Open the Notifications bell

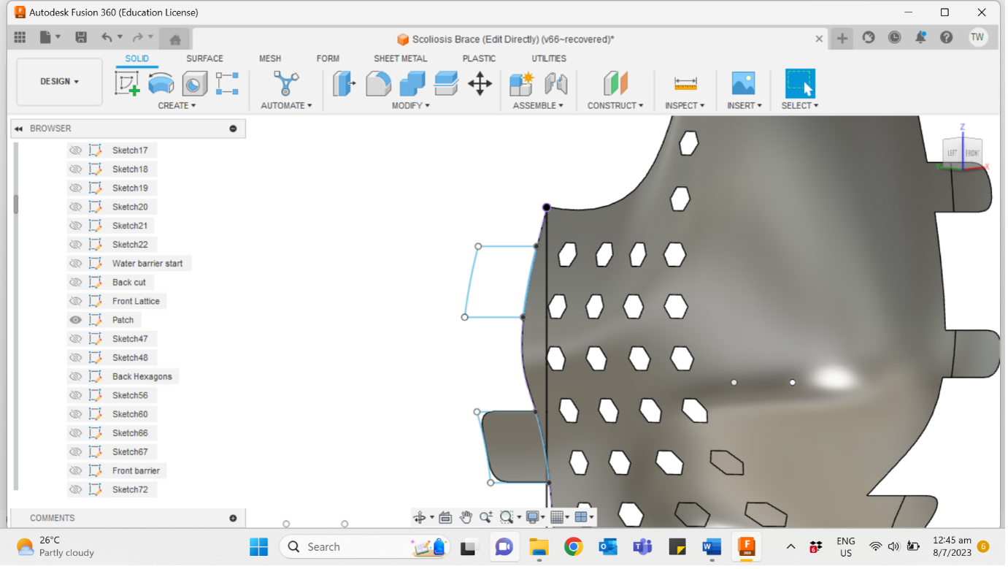coord(920,37)
